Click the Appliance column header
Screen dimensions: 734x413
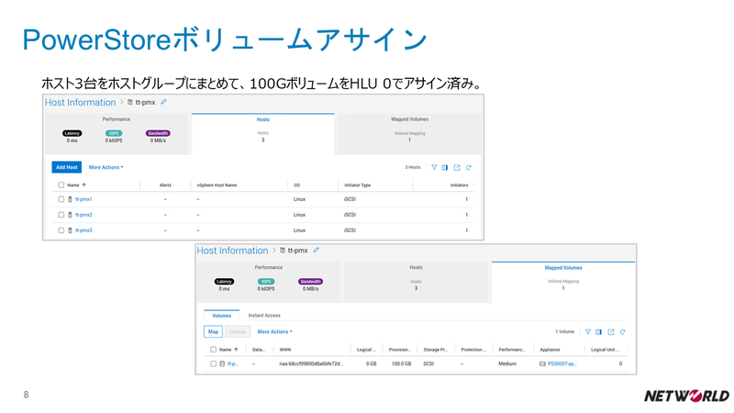[x=550, y=350]
